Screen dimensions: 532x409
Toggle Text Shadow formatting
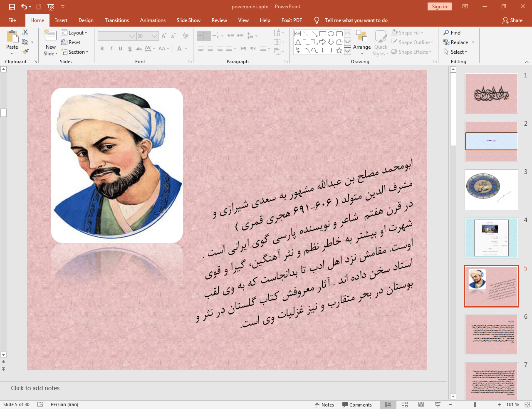130,49
